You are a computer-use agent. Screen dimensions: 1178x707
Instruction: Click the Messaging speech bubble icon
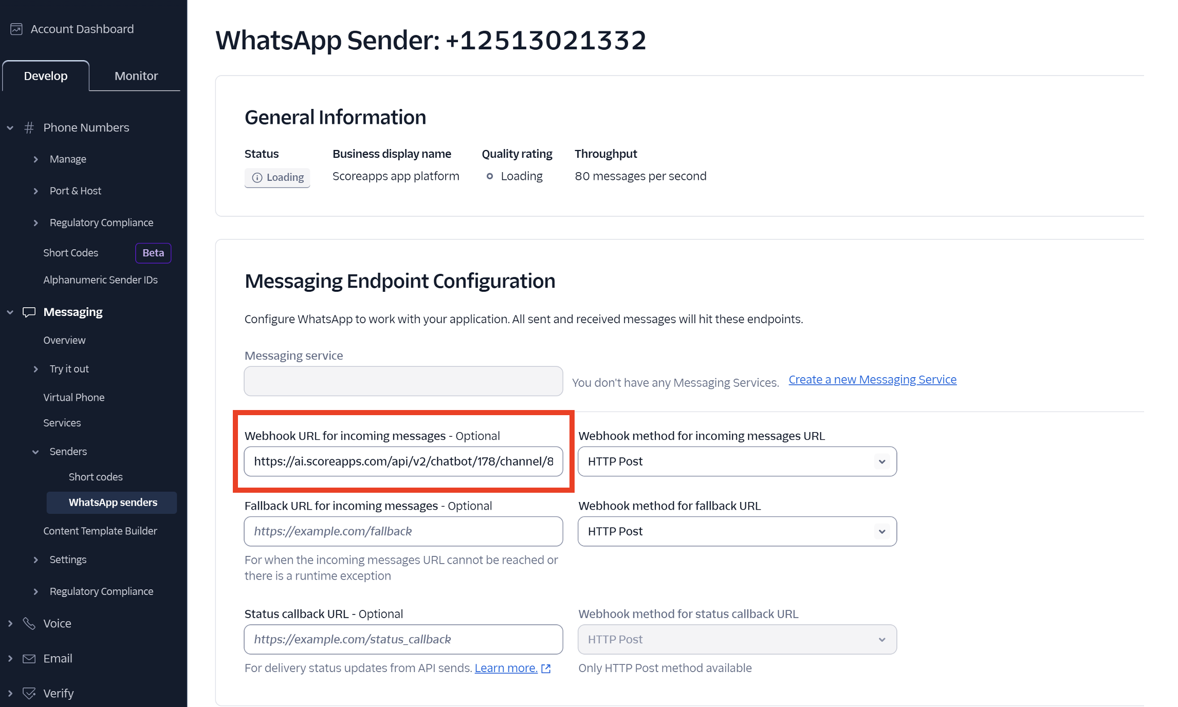pos(29,312)
